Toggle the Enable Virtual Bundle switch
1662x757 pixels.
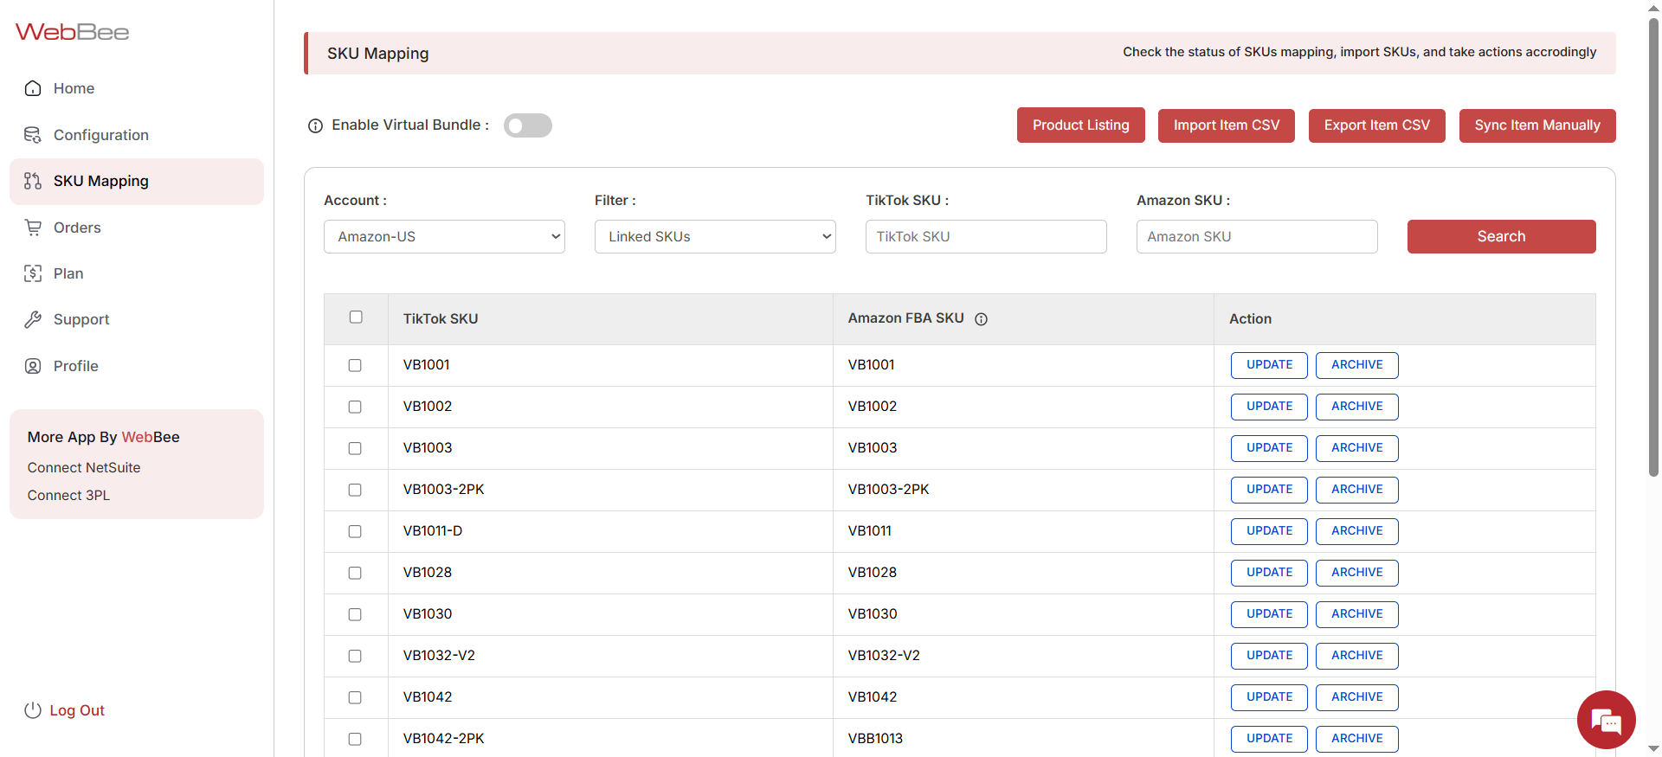[527, 125]
